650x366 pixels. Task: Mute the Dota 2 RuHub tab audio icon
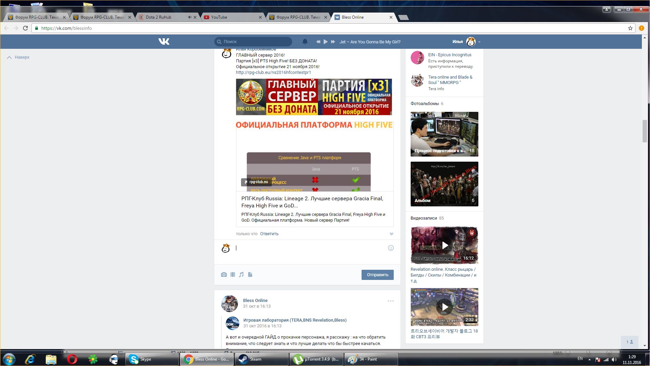(x=190, y=17)
